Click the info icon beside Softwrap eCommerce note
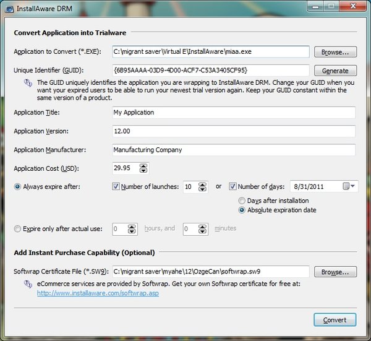 click(28, 284)
